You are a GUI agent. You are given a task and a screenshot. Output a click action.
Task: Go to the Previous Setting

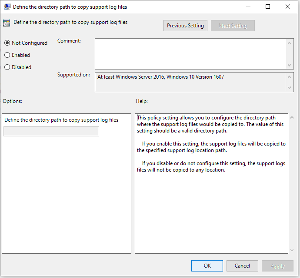coord(185,26)
